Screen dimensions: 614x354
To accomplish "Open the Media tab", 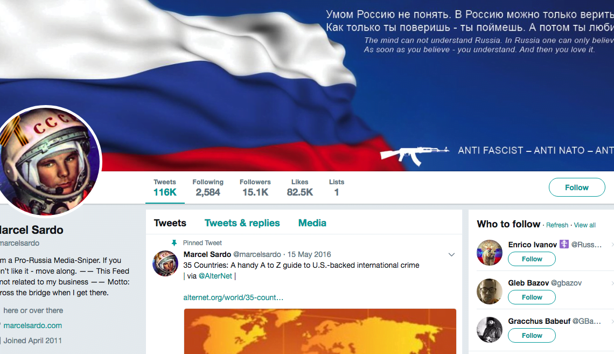I will 312,223.
